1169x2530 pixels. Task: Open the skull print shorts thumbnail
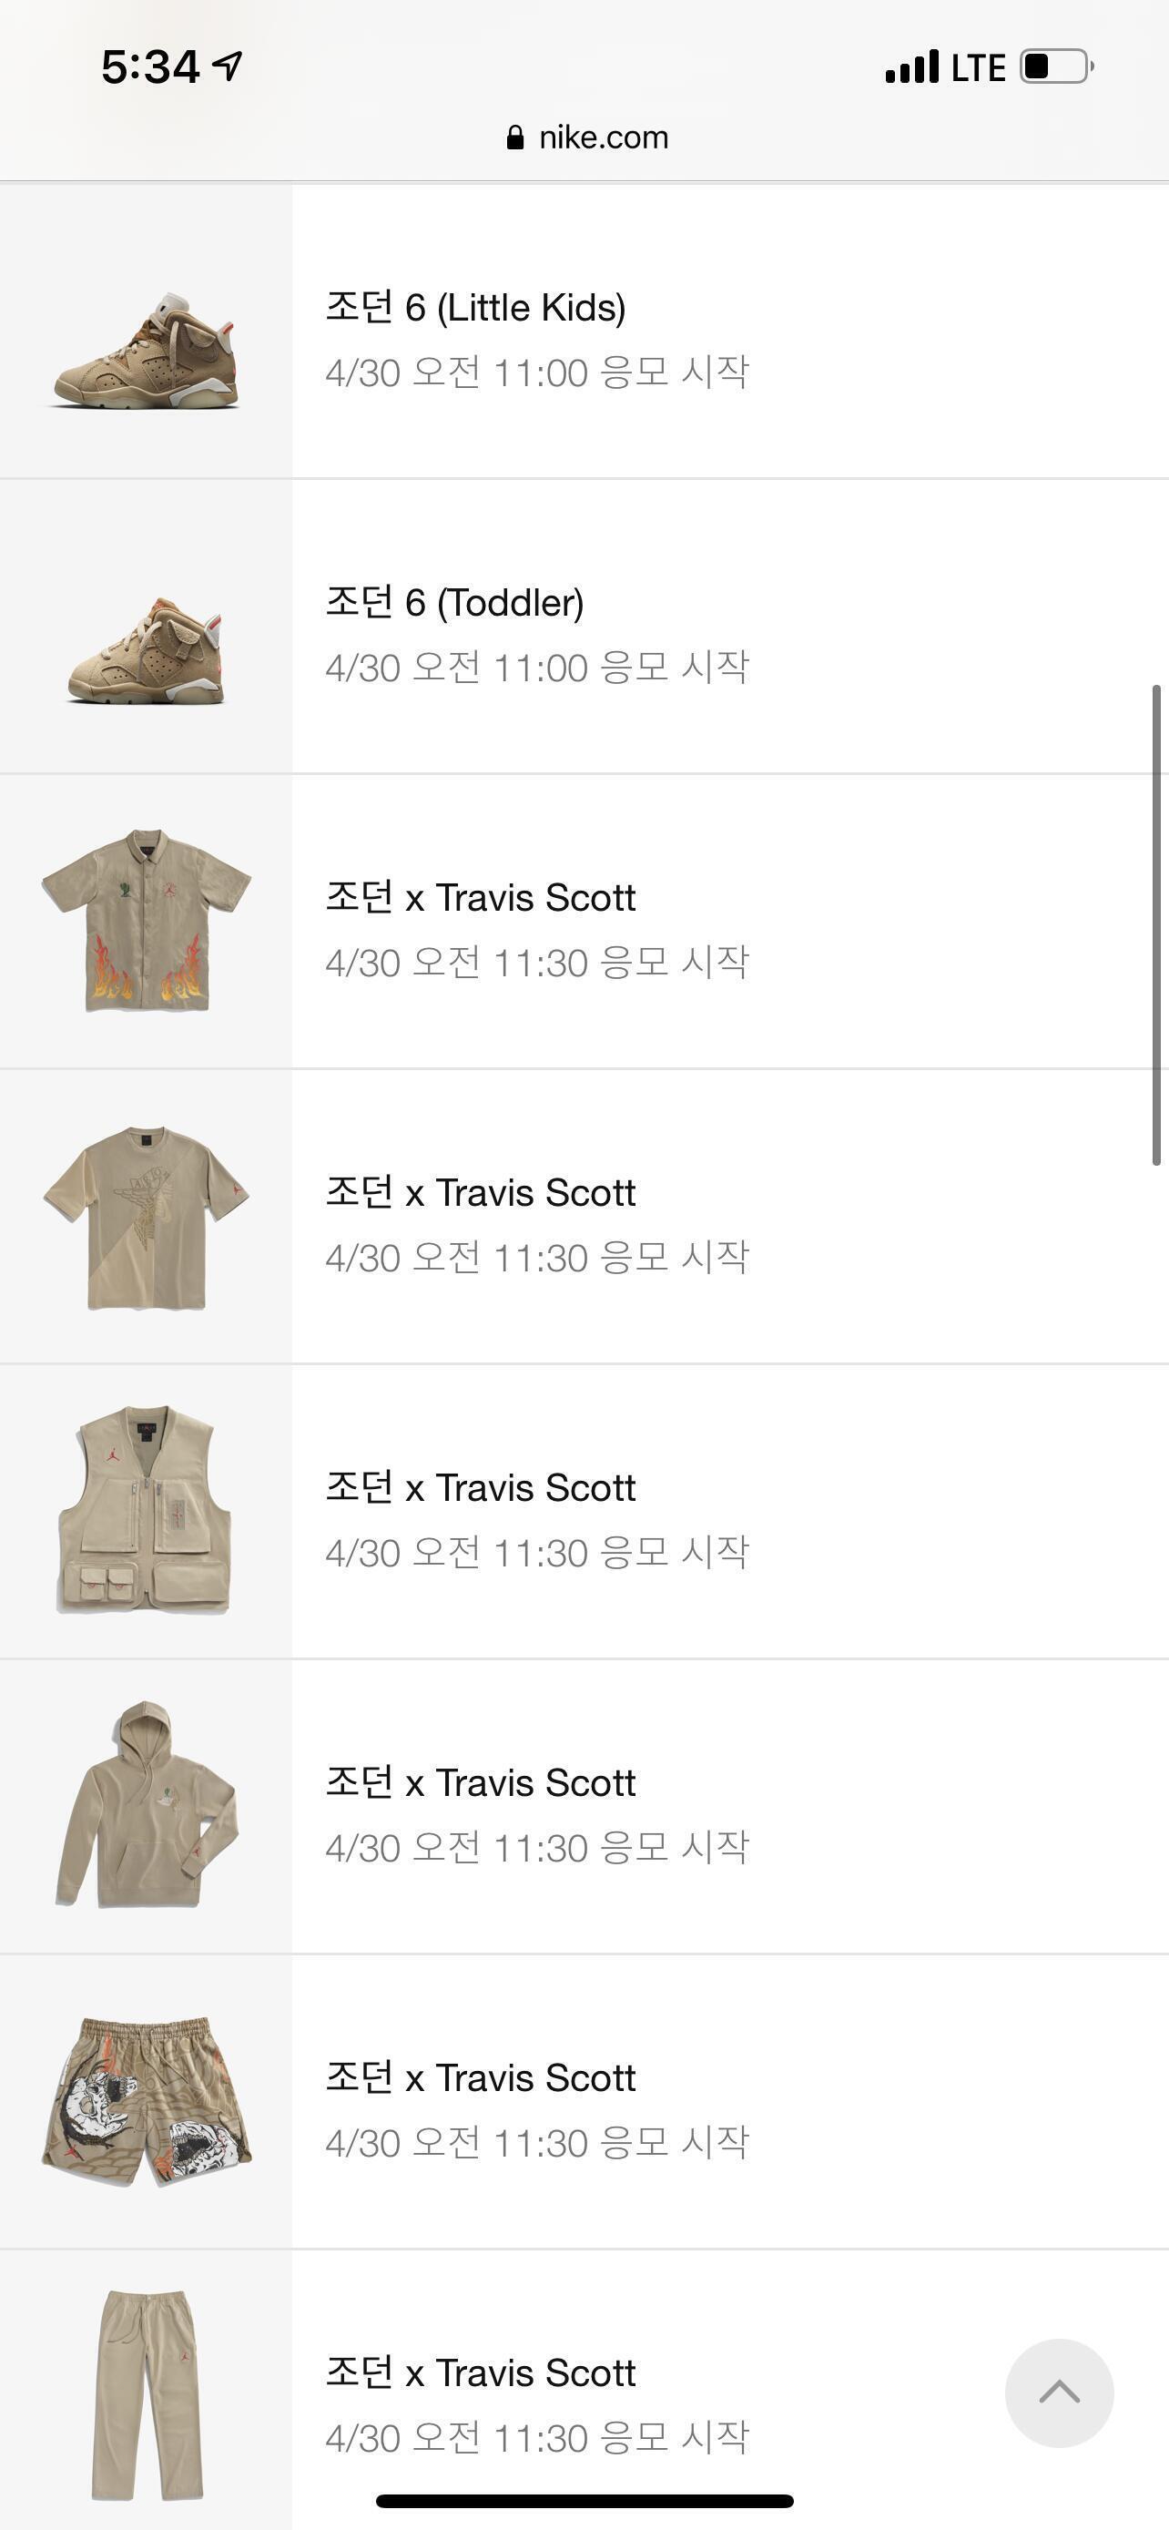(x=146, y=2102)
